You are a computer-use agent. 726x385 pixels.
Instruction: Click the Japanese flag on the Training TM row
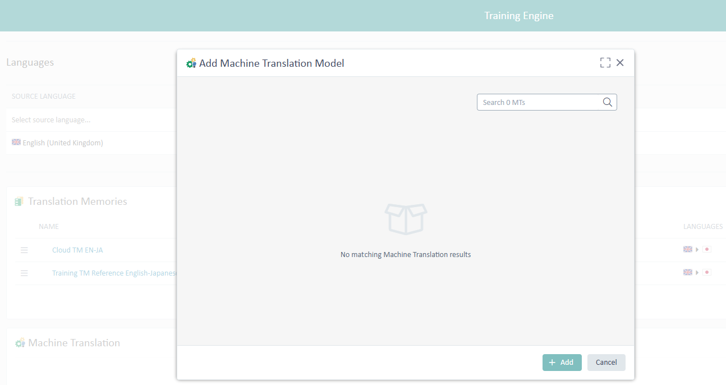click(707, 272)
